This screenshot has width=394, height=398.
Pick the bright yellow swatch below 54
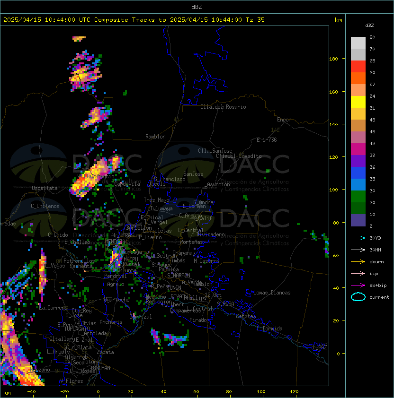(x=358, y=102)
